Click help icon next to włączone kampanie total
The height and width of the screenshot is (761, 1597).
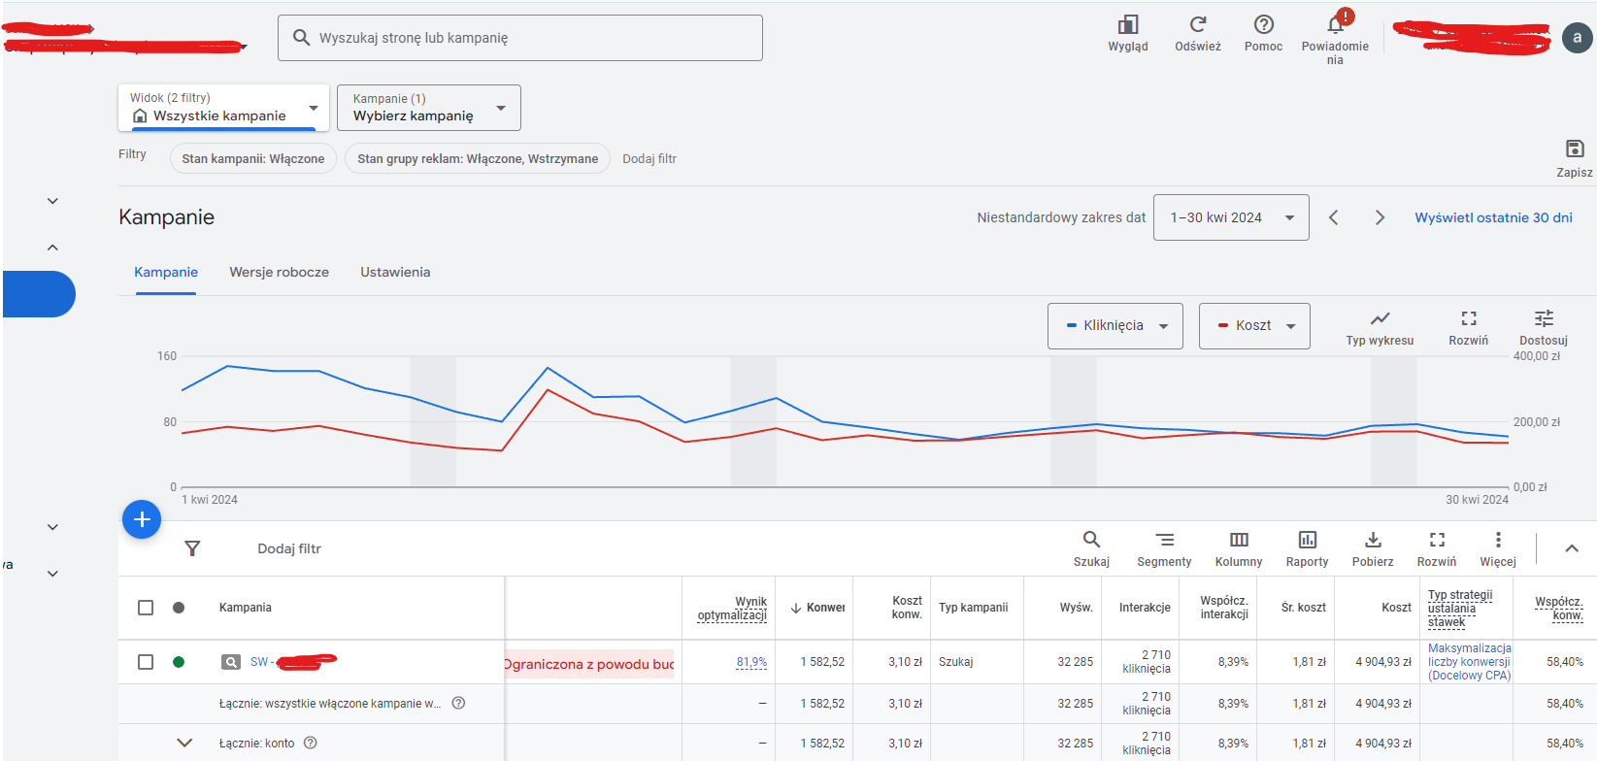pos(458,703)
